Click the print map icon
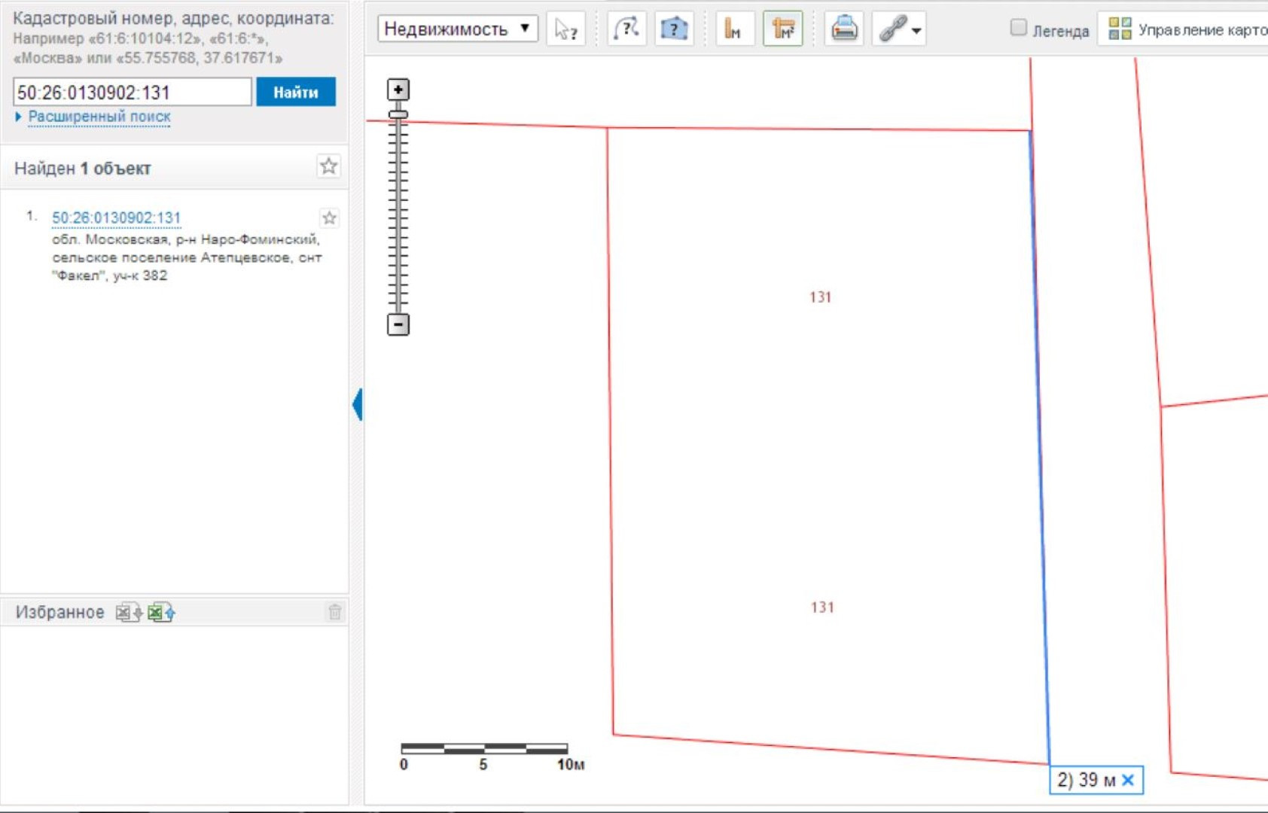The image size is (1268, 813). pyautogui.click(x=844, y=29)
